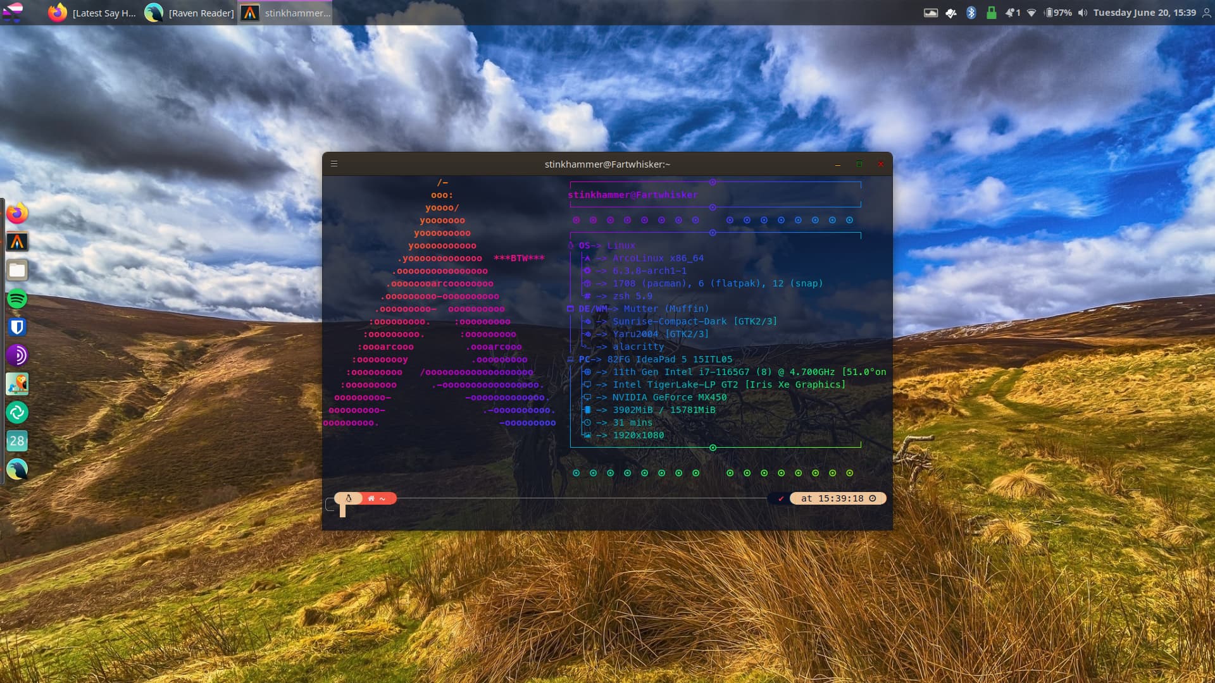Open the Element chat dock icon
1215x683 pixels.
[x=17, y=412]
